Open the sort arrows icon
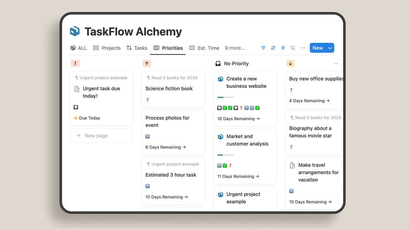This screenshot has width=409, height=230. pos(273,48)
